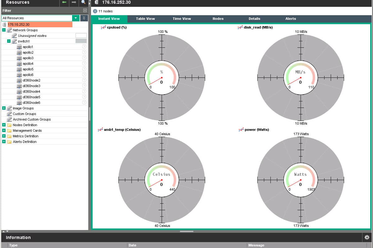
Task: Click the amb1_temp (Celsius) metric chart icon
Action: 100,130
